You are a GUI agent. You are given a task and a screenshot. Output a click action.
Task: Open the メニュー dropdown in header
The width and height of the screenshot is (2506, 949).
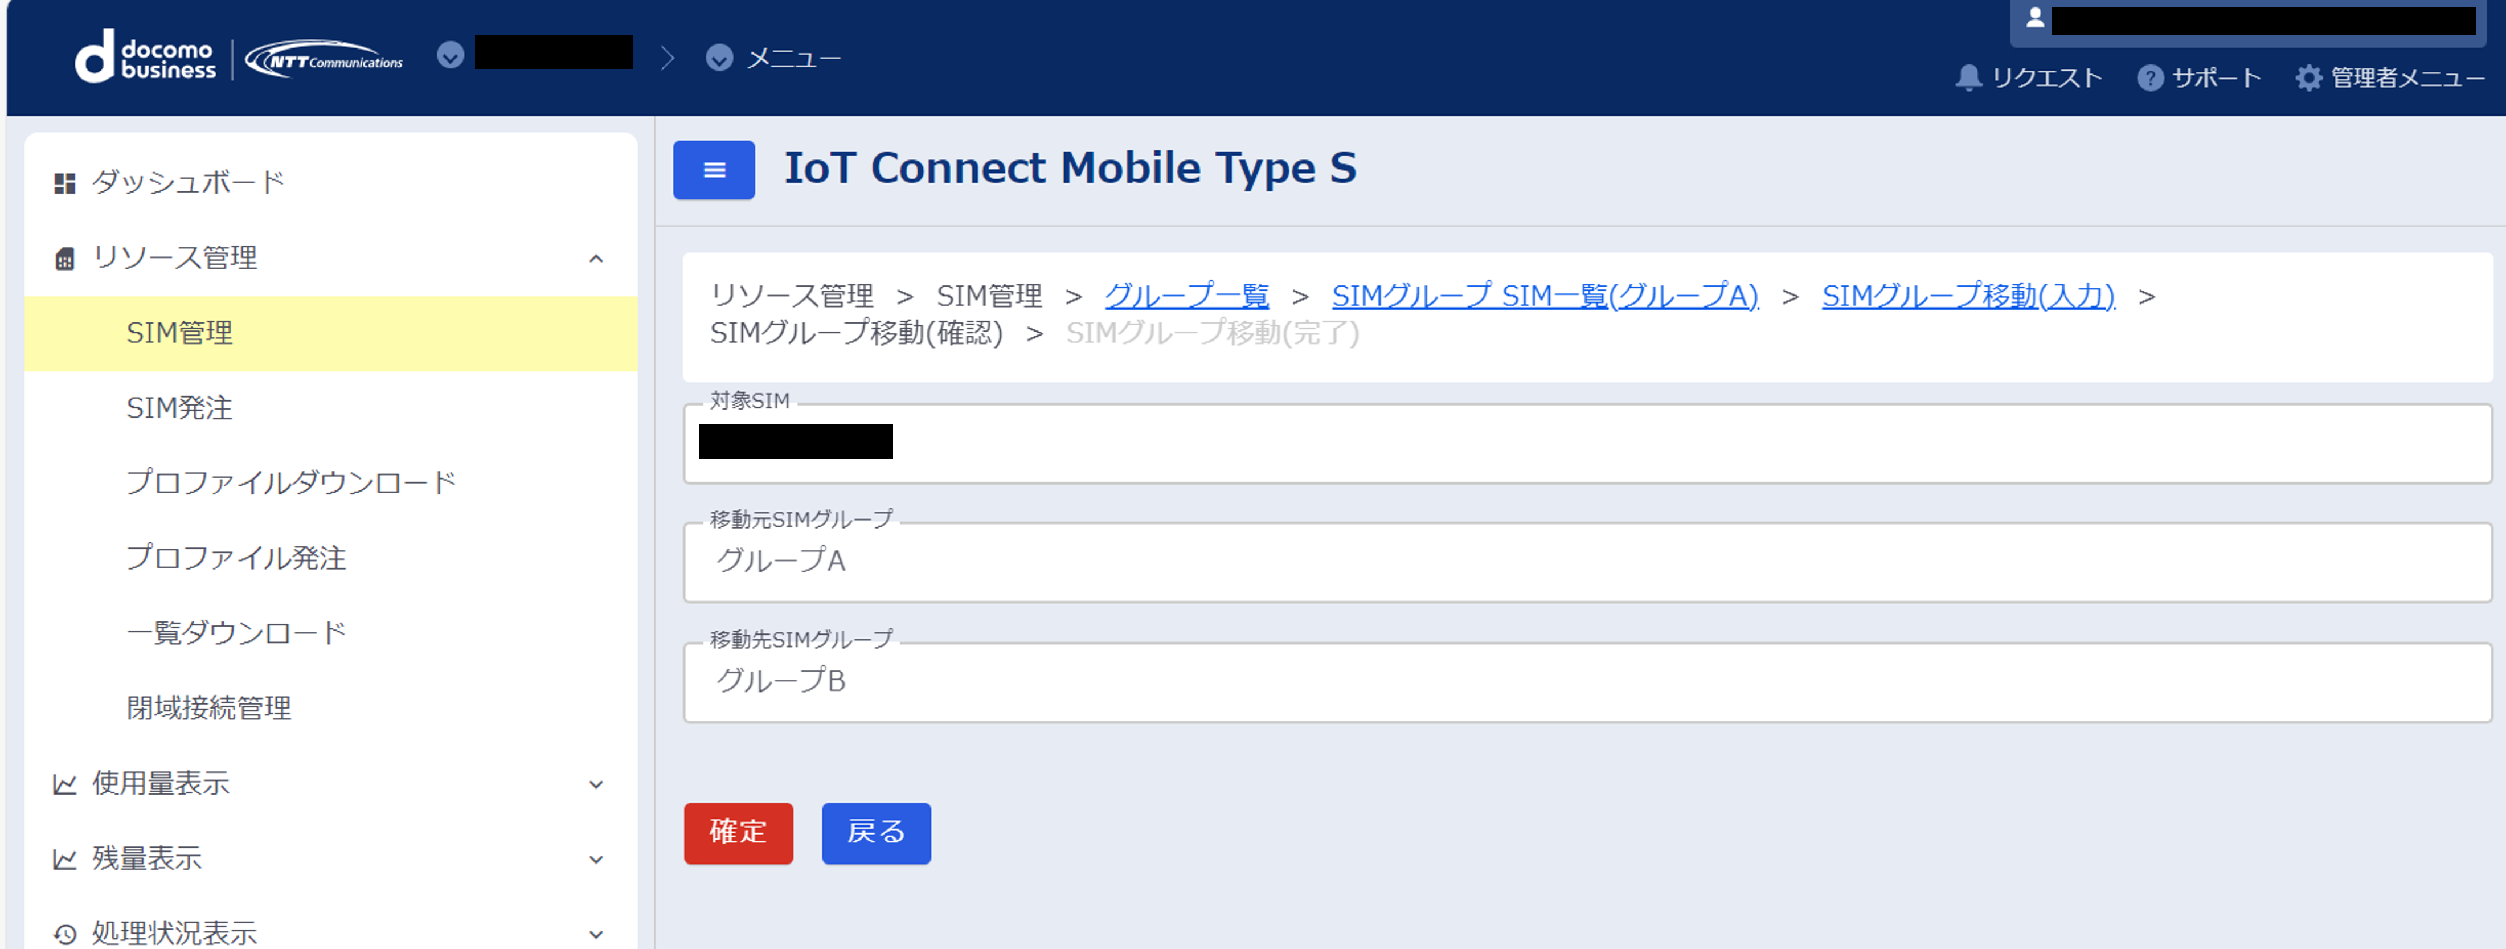click(719, 59)
